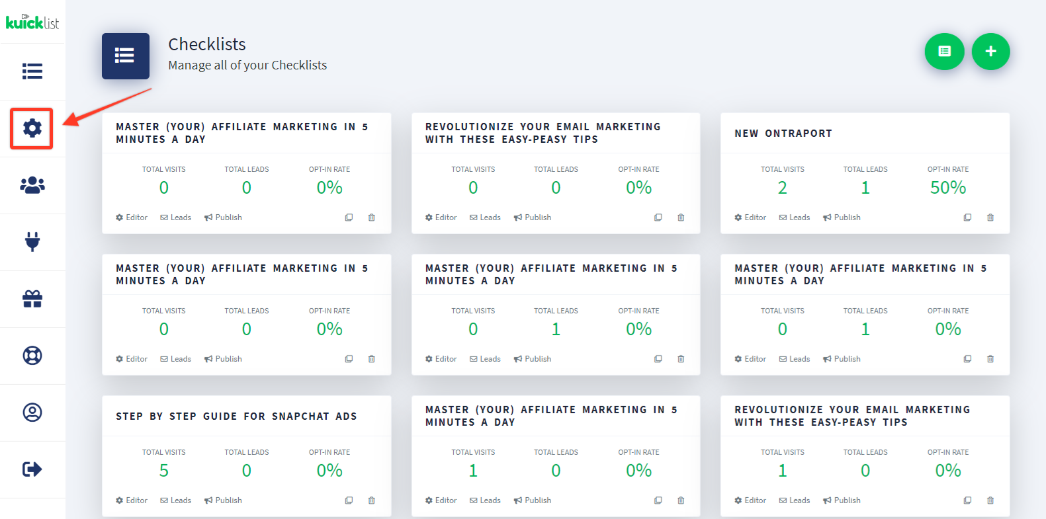Click the 'Manage all of your Checklists' subtitle
Viewport: 1046px width, 519px height.
(x=247, y=65)
